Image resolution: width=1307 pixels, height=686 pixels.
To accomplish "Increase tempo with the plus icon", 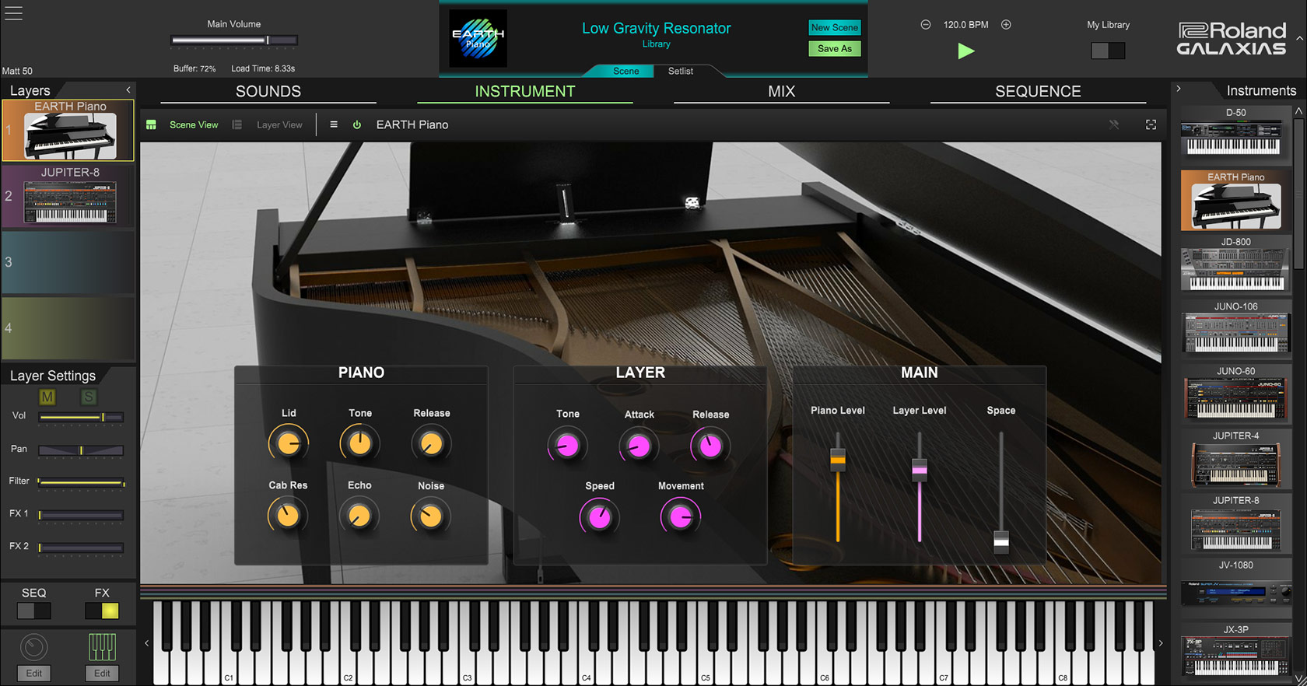I will coord(1006,25).
